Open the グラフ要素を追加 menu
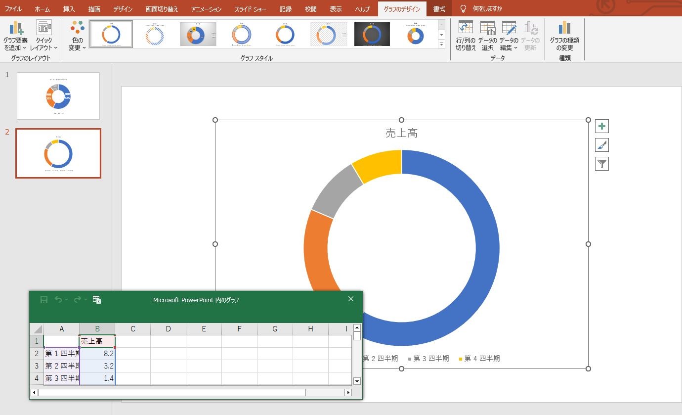Screen dimensions: 682x415 pos(15,36)
